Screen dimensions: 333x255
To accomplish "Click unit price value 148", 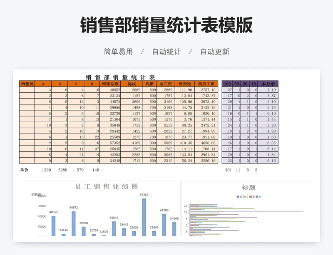I will 96,170.
